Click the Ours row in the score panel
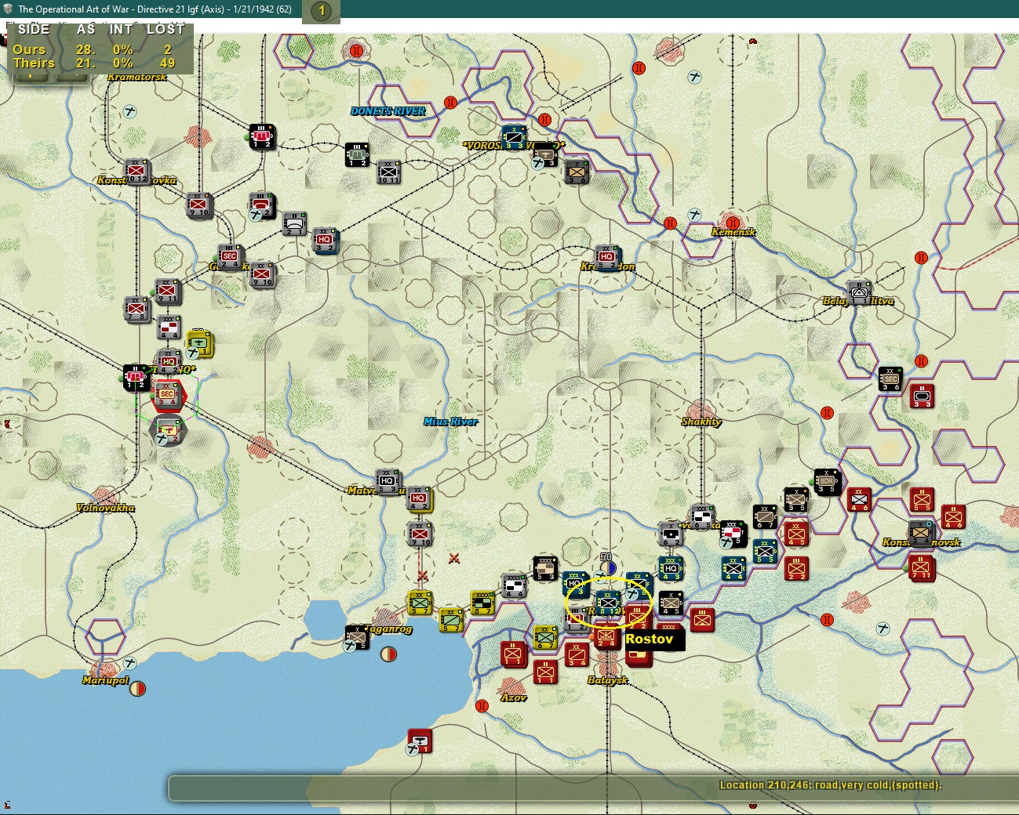 (94, 49)
